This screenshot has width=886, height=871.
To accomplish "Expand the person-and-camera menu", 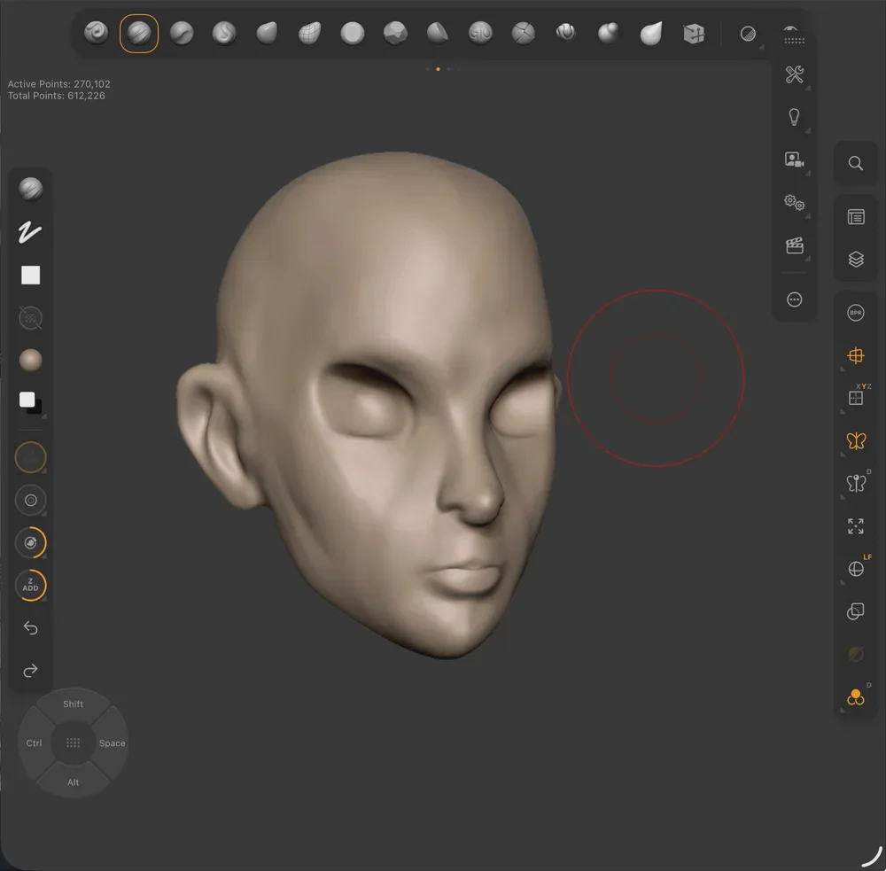I will point(795,160).
